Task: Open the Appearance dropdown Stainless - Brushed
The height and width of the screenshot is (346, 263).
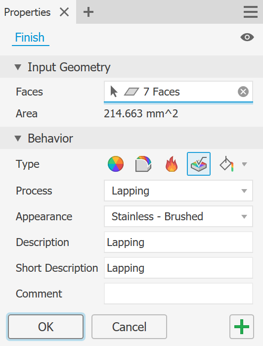Action: [178, 216]
